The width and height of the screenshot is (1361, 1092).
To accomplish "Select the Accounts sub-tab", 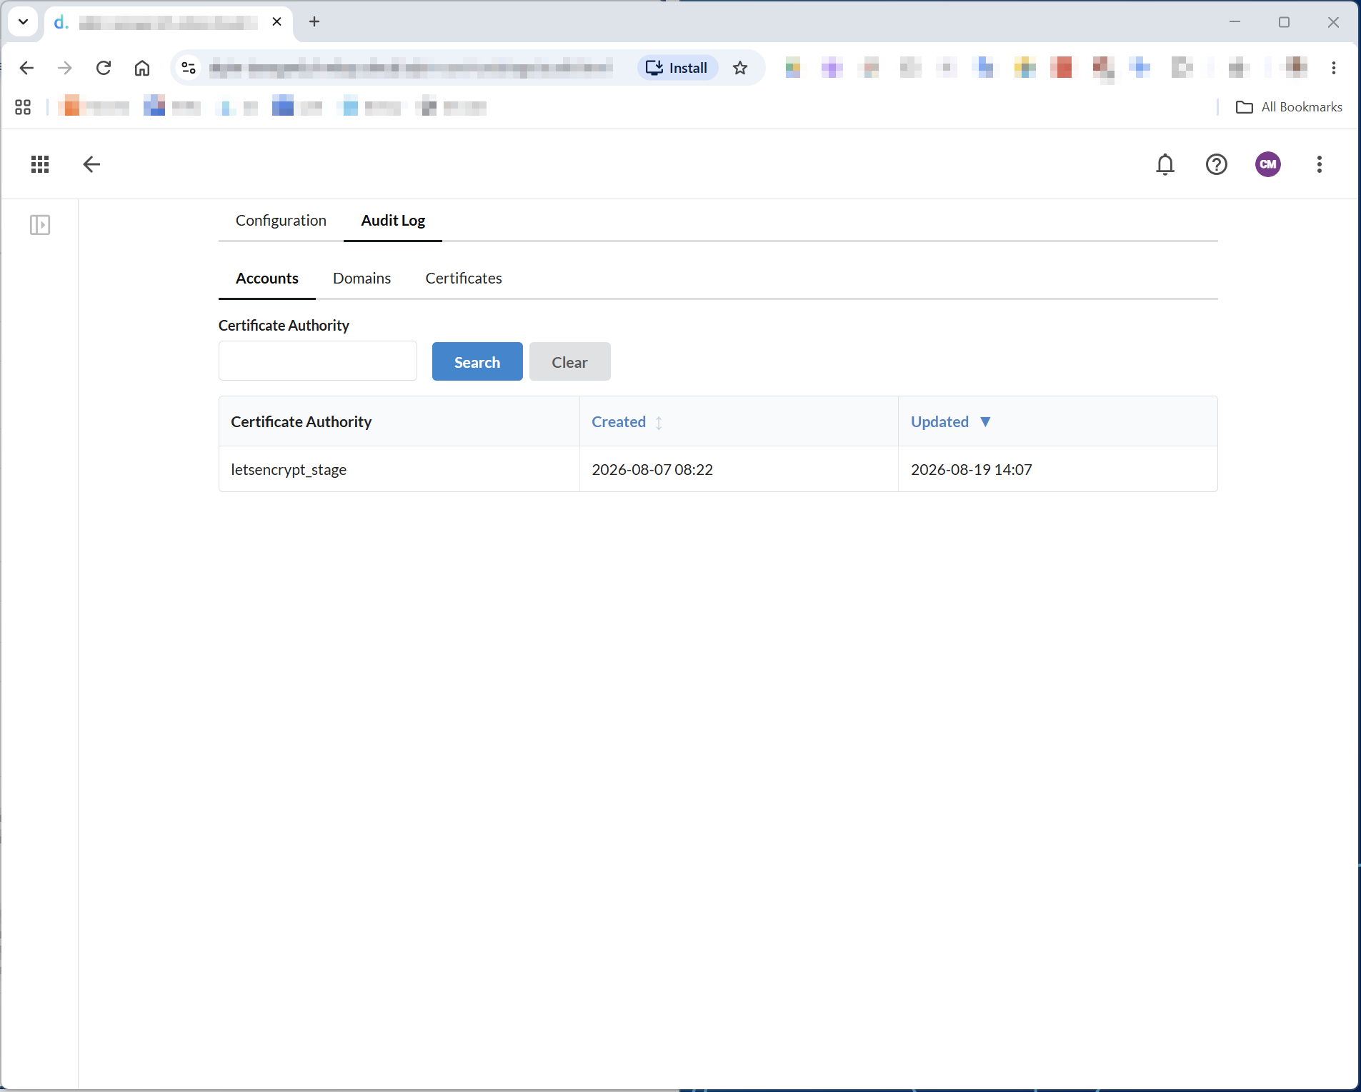I will (267, 278).
